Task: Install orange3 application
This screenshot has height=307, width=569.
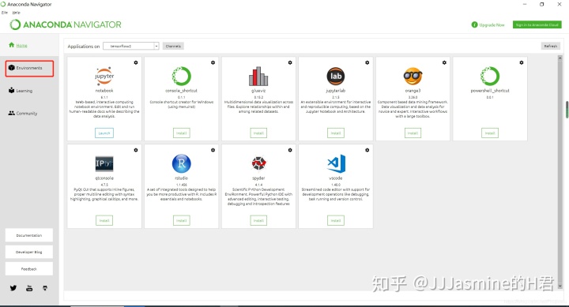Action: coord(413,133)
